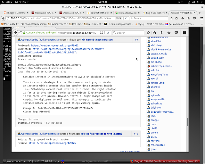The image size is (205, 164).
Task: Reload the outer VNC page
Action: pos(126,18)
